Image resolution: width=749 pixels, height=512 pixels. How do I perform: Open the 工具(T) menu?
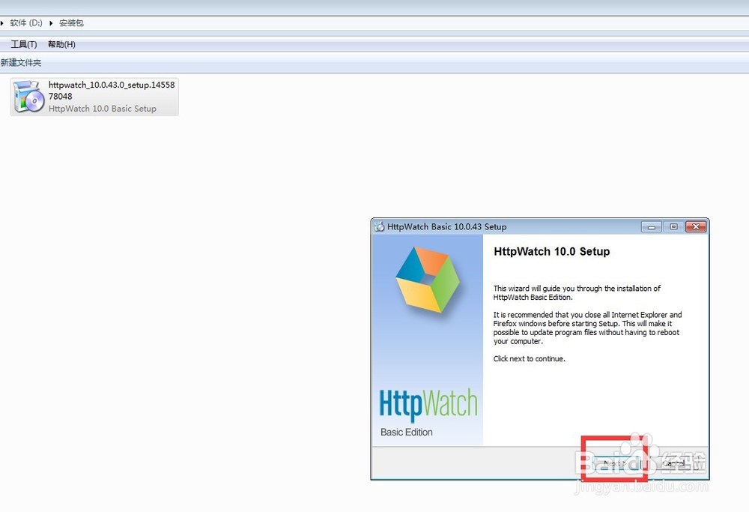(24, 44)
